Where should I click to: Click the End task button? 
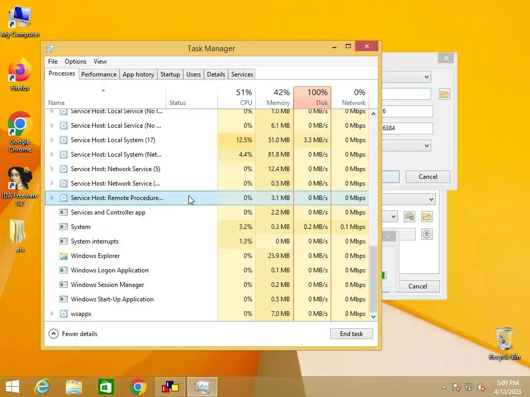tap(351, 333)
